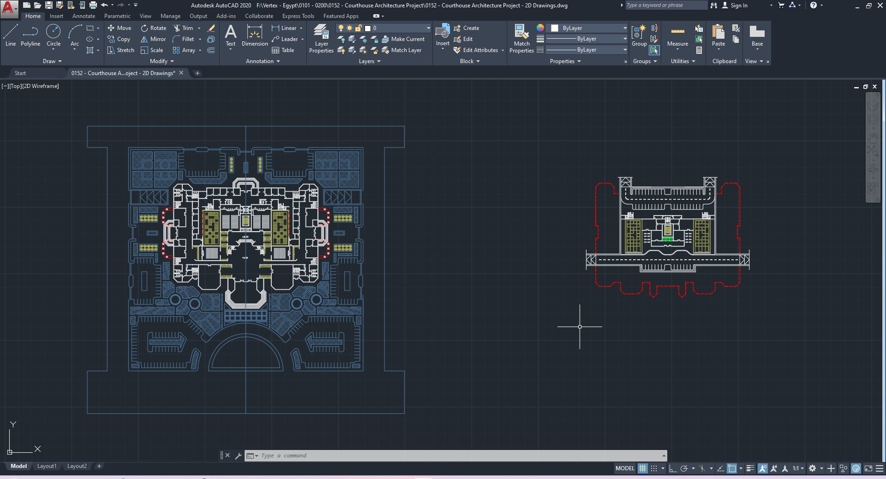
Task: Activate the Rotate command
Action: (x=154, y=28)
